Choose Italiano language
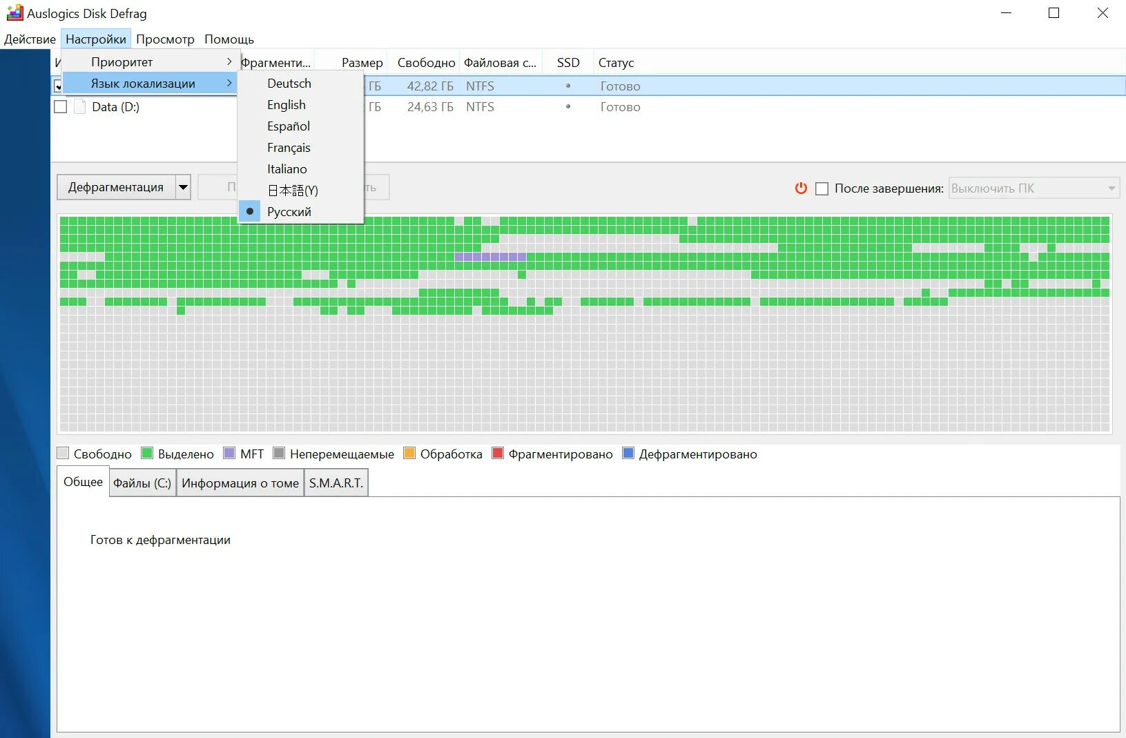 (300, 168)
